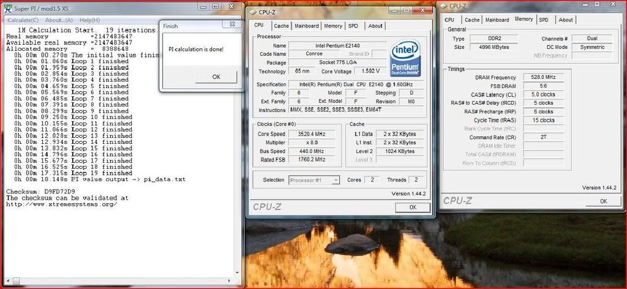Click the http://www.xtremesystems.org/ text in Super PI

tap(62, 204)
